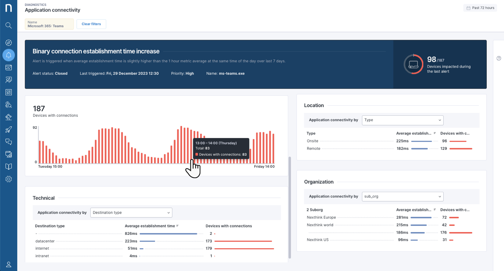Open the settings gear icon in the sidebar
This screenshot has width=504, height=271.
8,179
